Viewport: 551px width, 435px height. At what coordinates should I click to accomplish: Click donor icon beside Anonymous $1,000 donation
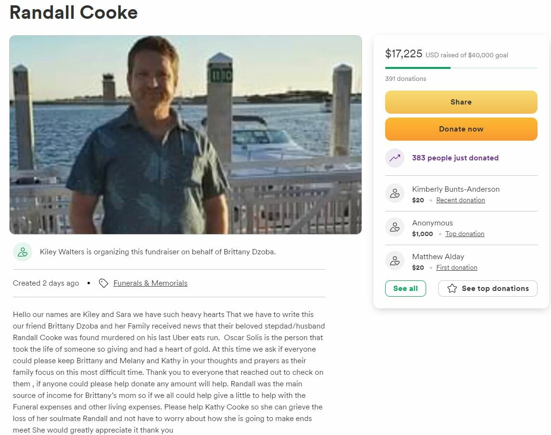tap(395, 227)
